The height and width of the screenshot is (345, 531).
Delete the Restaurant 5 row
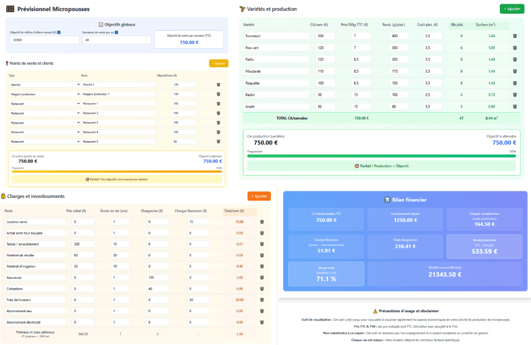pos(218,142)
